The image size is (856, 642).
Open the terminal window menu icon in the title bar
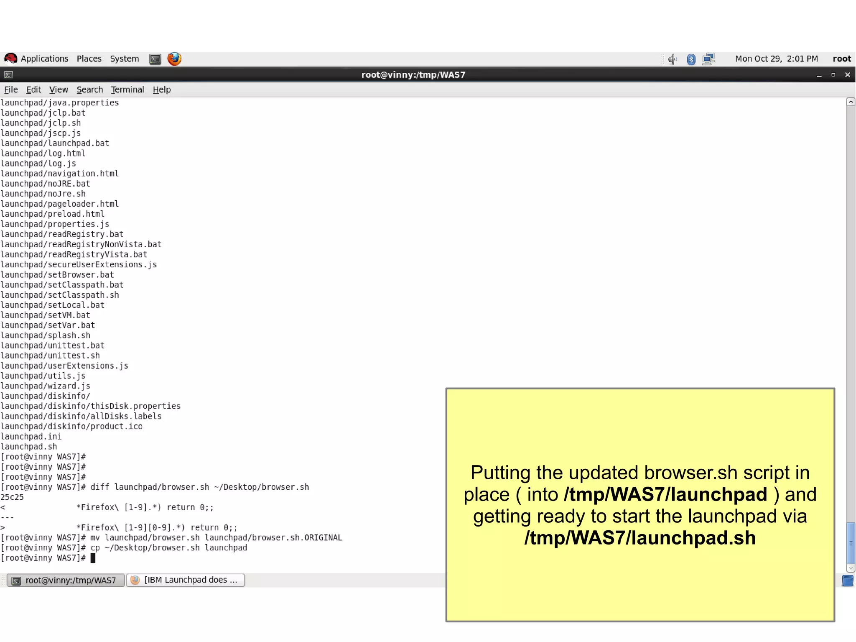(x=8, y=75)
